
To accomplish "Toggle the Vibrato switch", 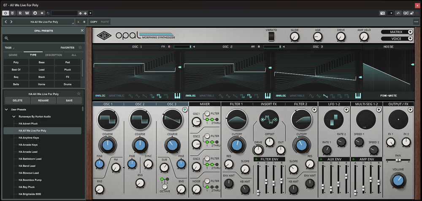I will point(271,37).
